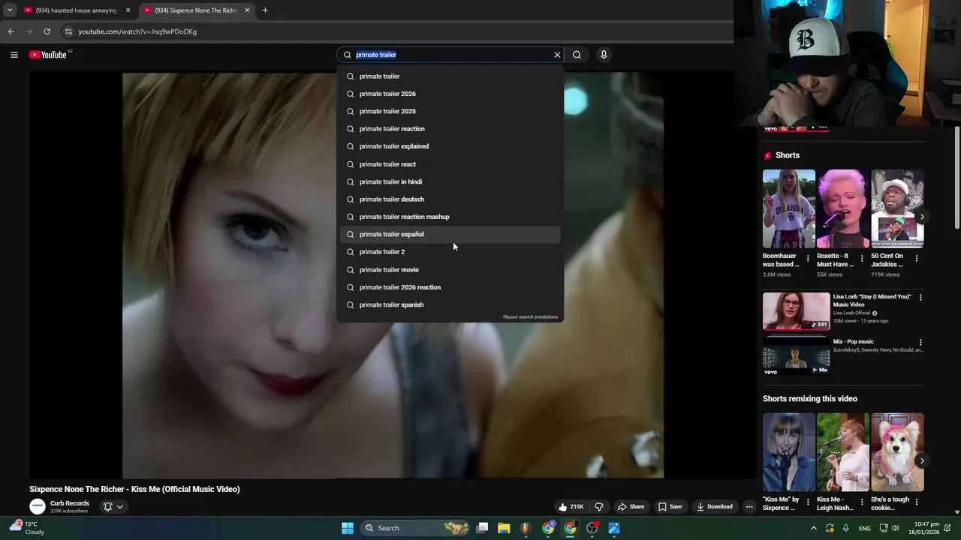
Task: Open the tab search dropdown arrow
Action: (9, 10)
